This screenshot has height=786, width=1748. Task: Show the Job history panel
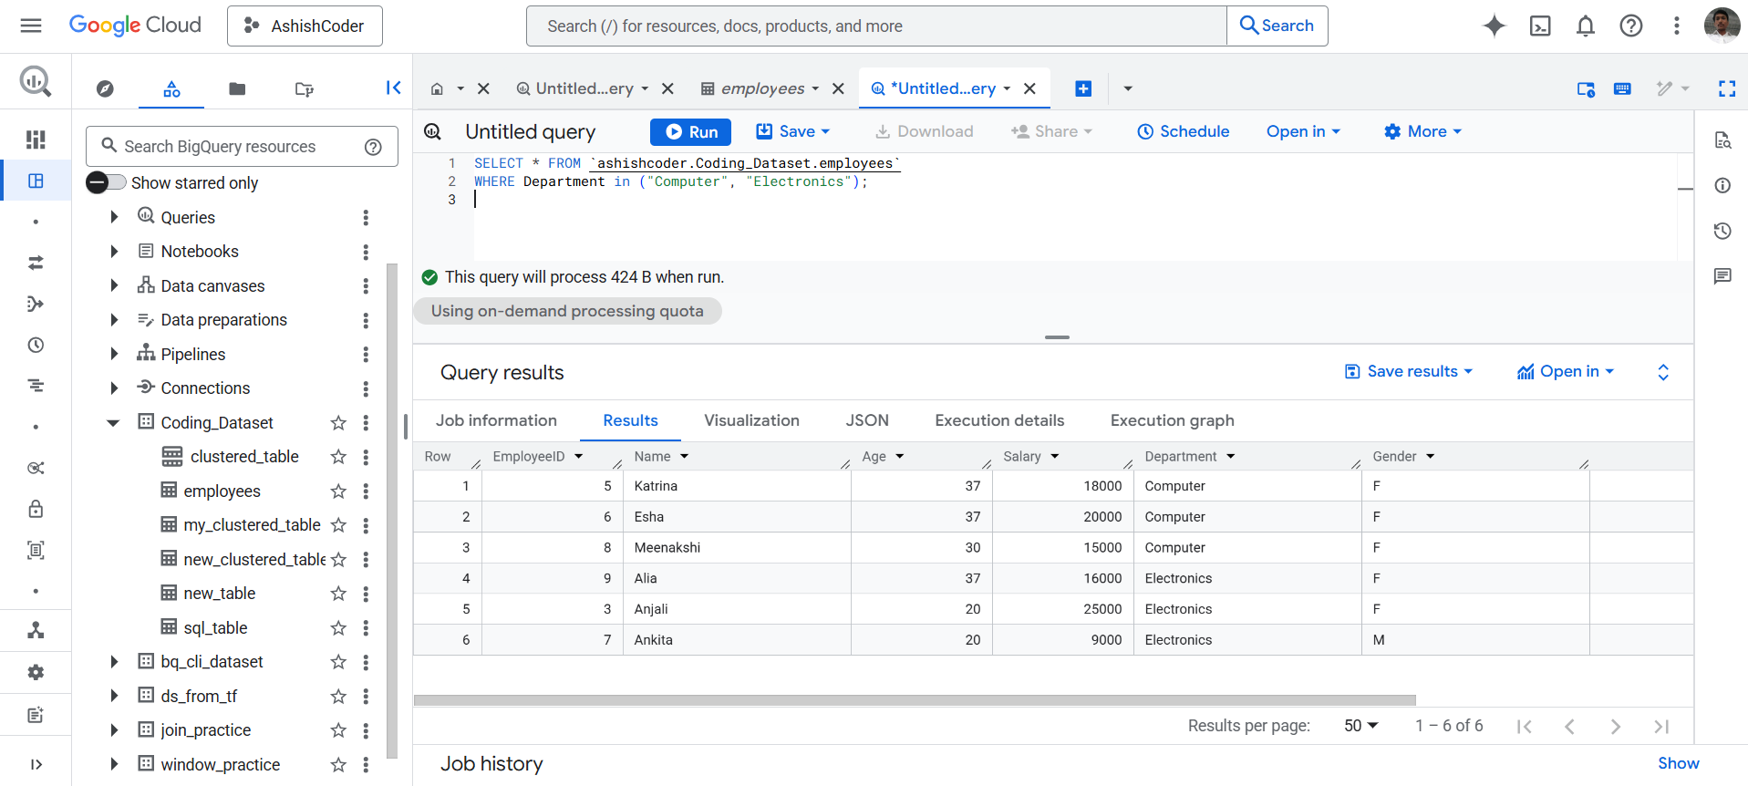click(x=1678, y=763)
